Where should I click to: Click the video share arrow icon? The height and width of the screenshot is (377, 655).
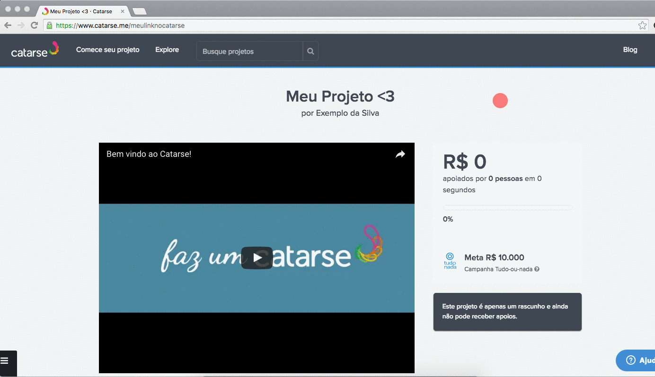point(400,154)
